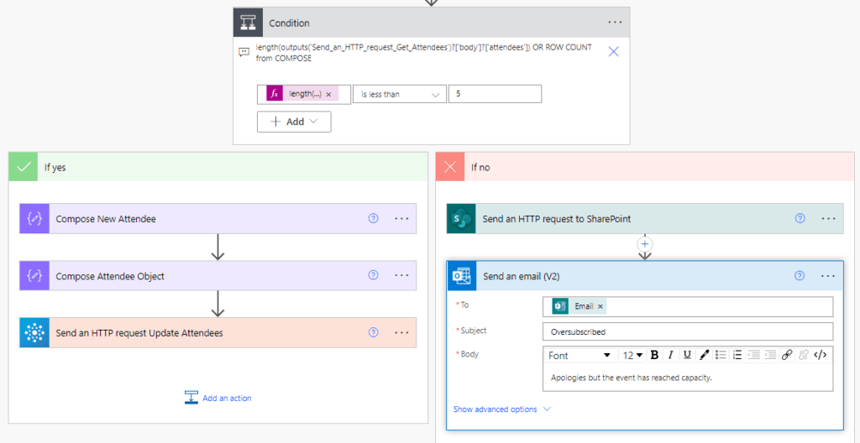860x443 pixels.
Task: Click the Subject field with Oversubscribed
Action: click(x=688, y=331)
